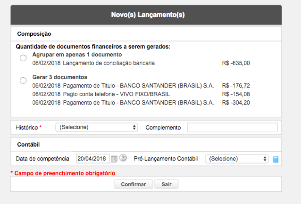
Task: Select 'Gerar 3 documentos' radio option
Action: click(23, 81)
